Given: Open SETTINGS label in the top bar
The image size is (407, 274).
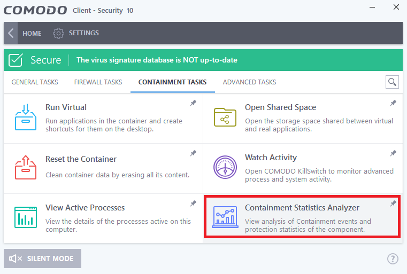Looking at the screenshot, I should (x=83, y=33).
